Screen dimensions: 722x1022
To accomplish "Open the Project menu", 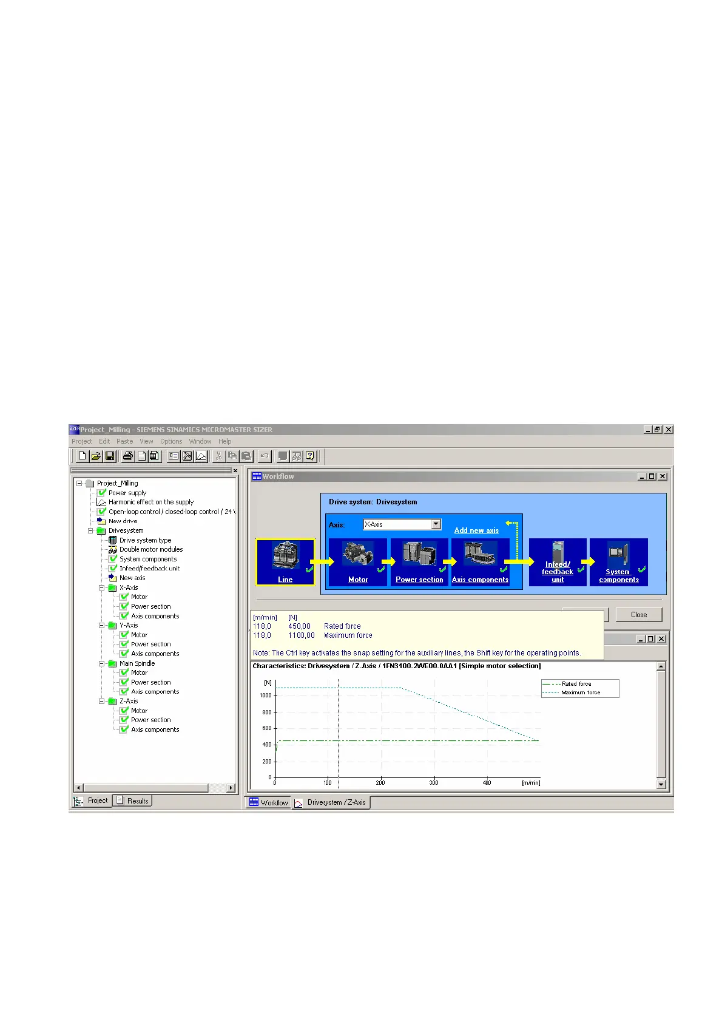I will tap(82, 441).
